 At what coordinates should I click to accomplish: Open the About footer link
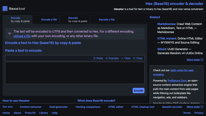(17, 113)
